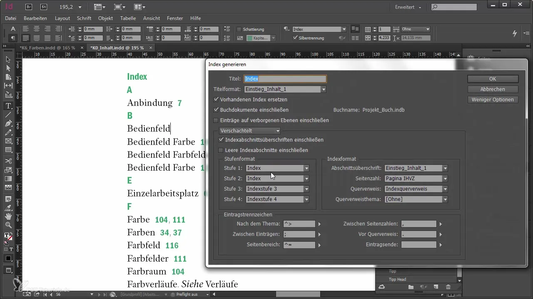Viewport: 533px width, 299px height.
Task: Select the Zoom tool
Action: [8, 225]
